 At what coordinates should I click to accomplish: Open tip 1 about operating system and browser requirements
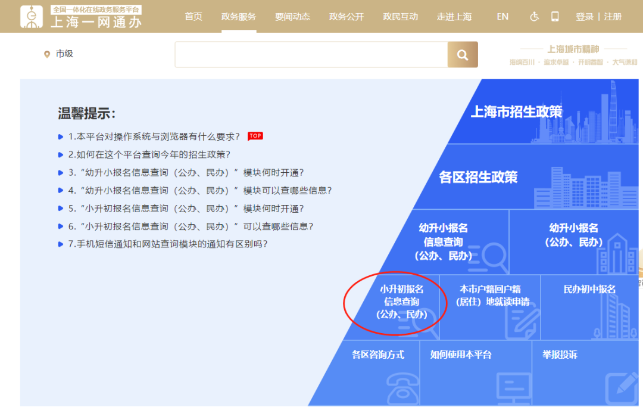point(154,136)
